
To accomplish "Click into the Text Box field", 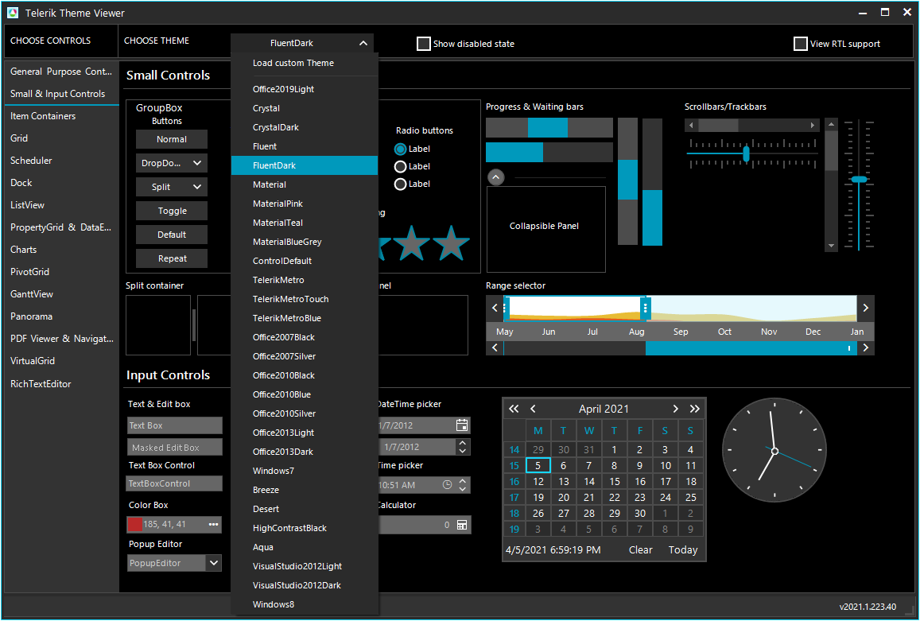I will (175, 425).
